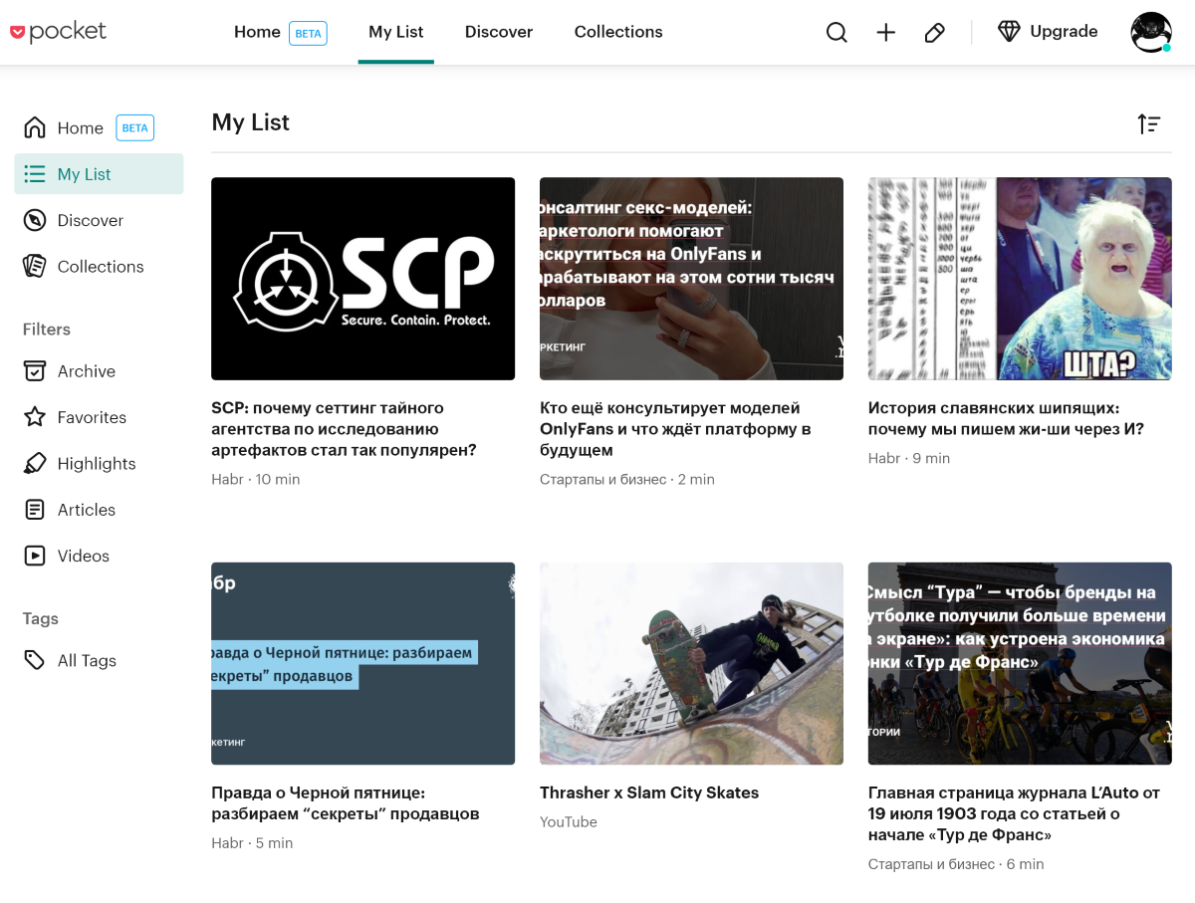Activate the bulk edit pencil icon
Viewport: 1195px width, 903px height.
click(x=934, y=33)
